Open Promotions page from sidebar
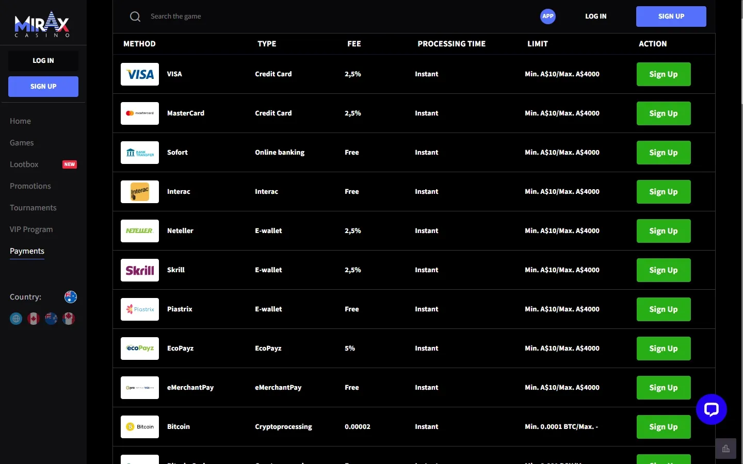The image size is (743, 464). [30, 186]
